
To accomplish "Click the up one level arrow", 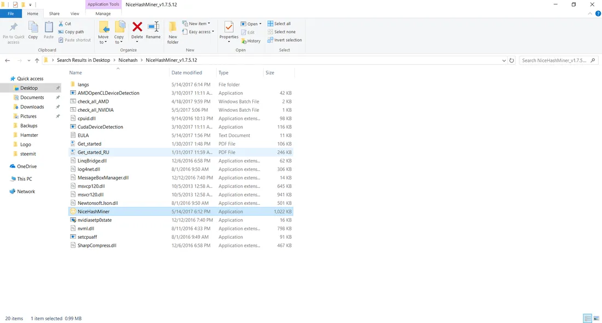I will 37,60.
